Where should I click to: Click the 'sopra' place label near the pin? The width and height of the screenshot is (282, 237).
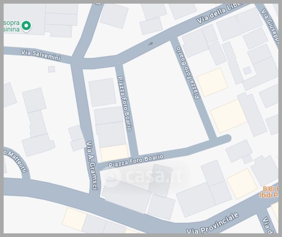(x=11, y=24)
